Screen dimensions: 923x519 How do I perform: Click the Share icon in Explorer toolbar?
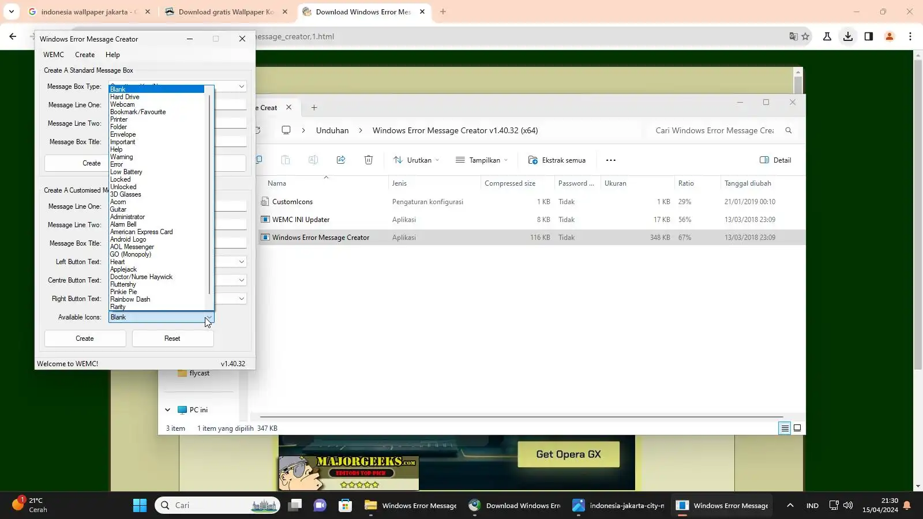[x=341, y=160]
